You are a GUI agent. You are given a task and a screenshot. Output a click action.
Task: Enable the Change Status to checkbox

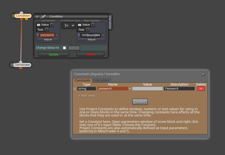click(64, 48)
